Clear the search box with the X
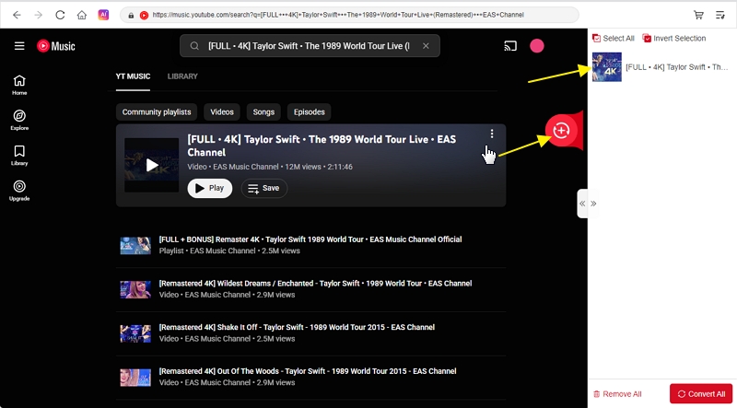This screenshot has width=737, height=408. pyautogui.click(x=426, y=46)
